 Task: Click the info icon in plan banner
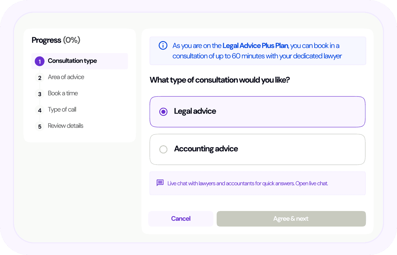[x=163, y=46]
